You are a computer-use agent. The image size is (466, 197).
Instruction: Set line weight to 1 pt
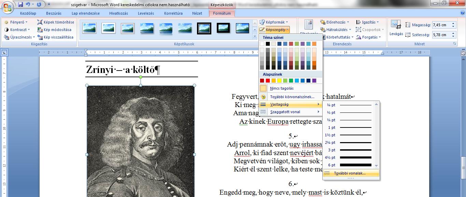pos(349,127)
